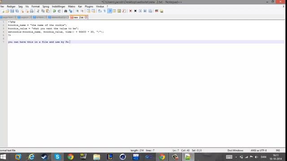287x161 pixels.
Task: Click the volume speaker tray icon
Action: coord(257,157)
